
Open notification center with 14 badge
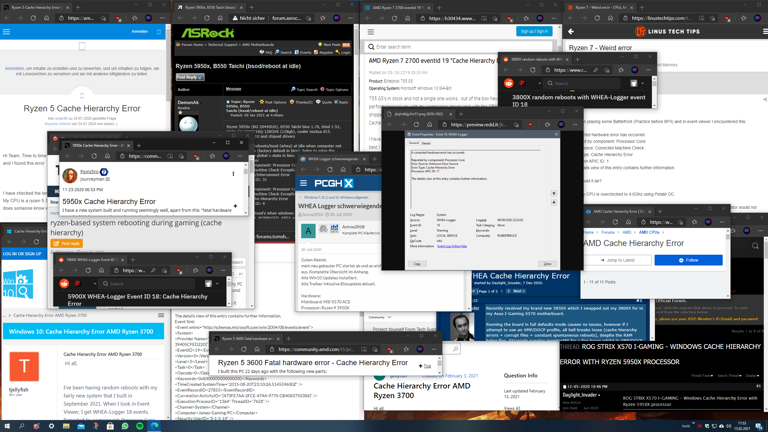coord(759,426)
